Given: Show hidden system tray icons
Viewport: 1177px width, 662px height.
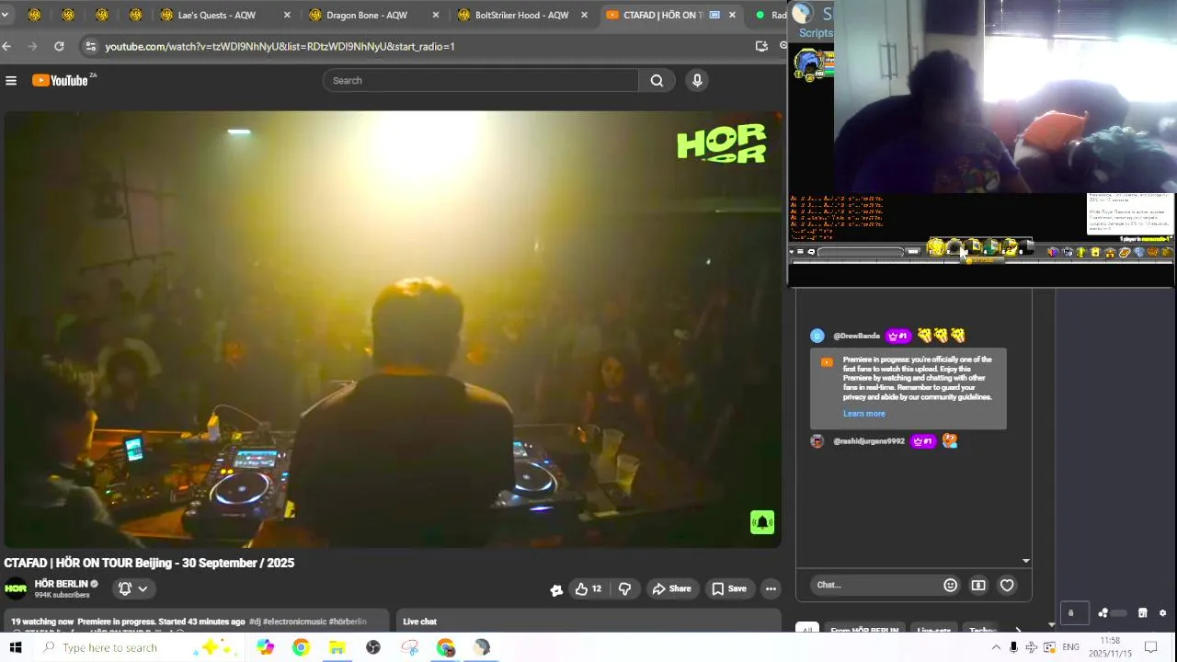Looking at the screenshot, I should [x=996, y=647].
